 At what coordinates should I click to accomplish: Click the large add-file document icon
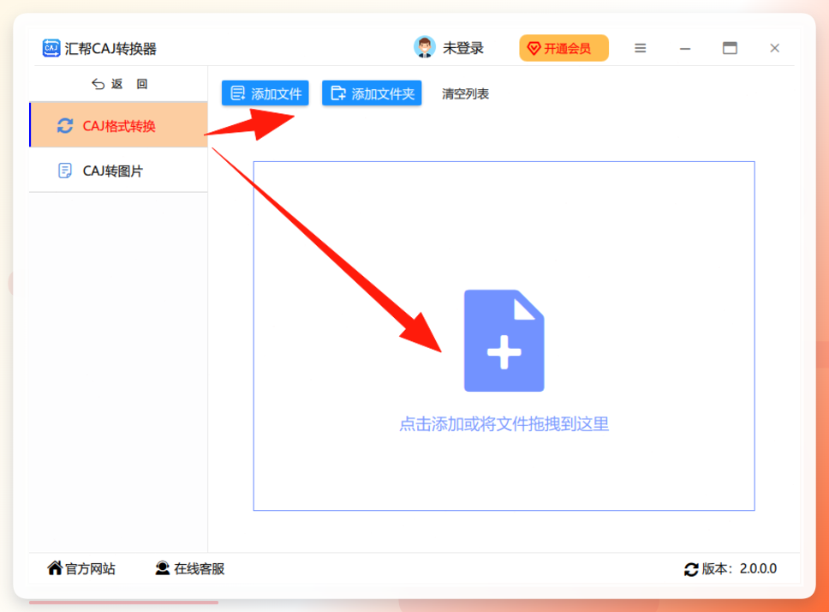tap(504, 340)
